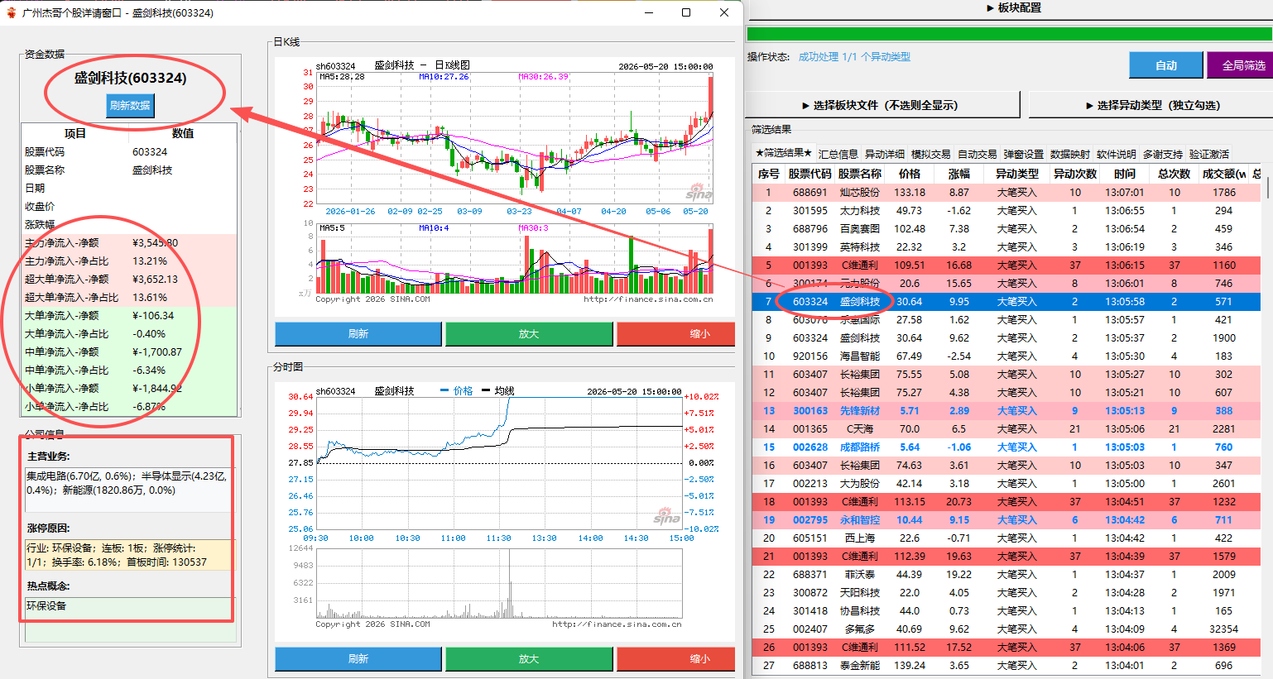
Task: Click 刷新 button below the 分时图 chart
Action: pyautogui.click(x=358, y=659)
